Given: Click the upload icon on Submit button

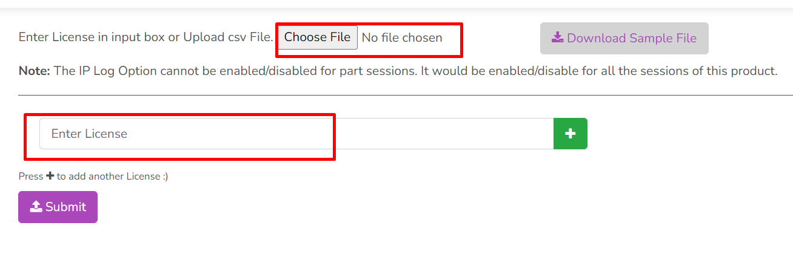Looking at the screenshot, I should click(36, 207).
